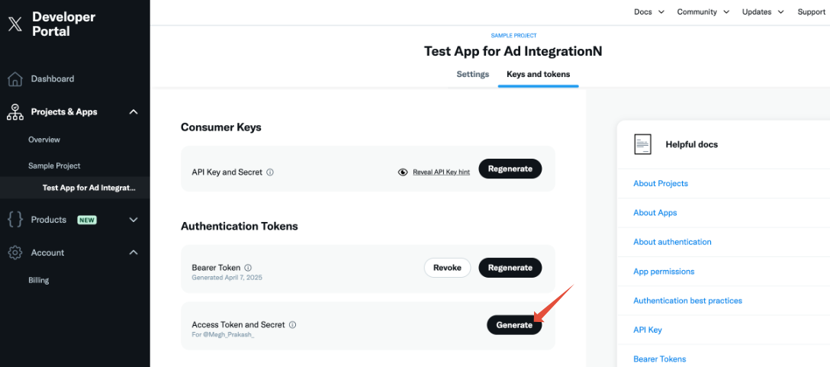Click the info icon beside API Key and Secret

click(x=270, y=172)
